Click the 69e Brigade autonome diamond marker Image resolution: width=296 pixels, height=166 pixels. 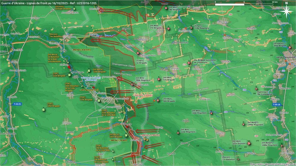tap(189, 63)
